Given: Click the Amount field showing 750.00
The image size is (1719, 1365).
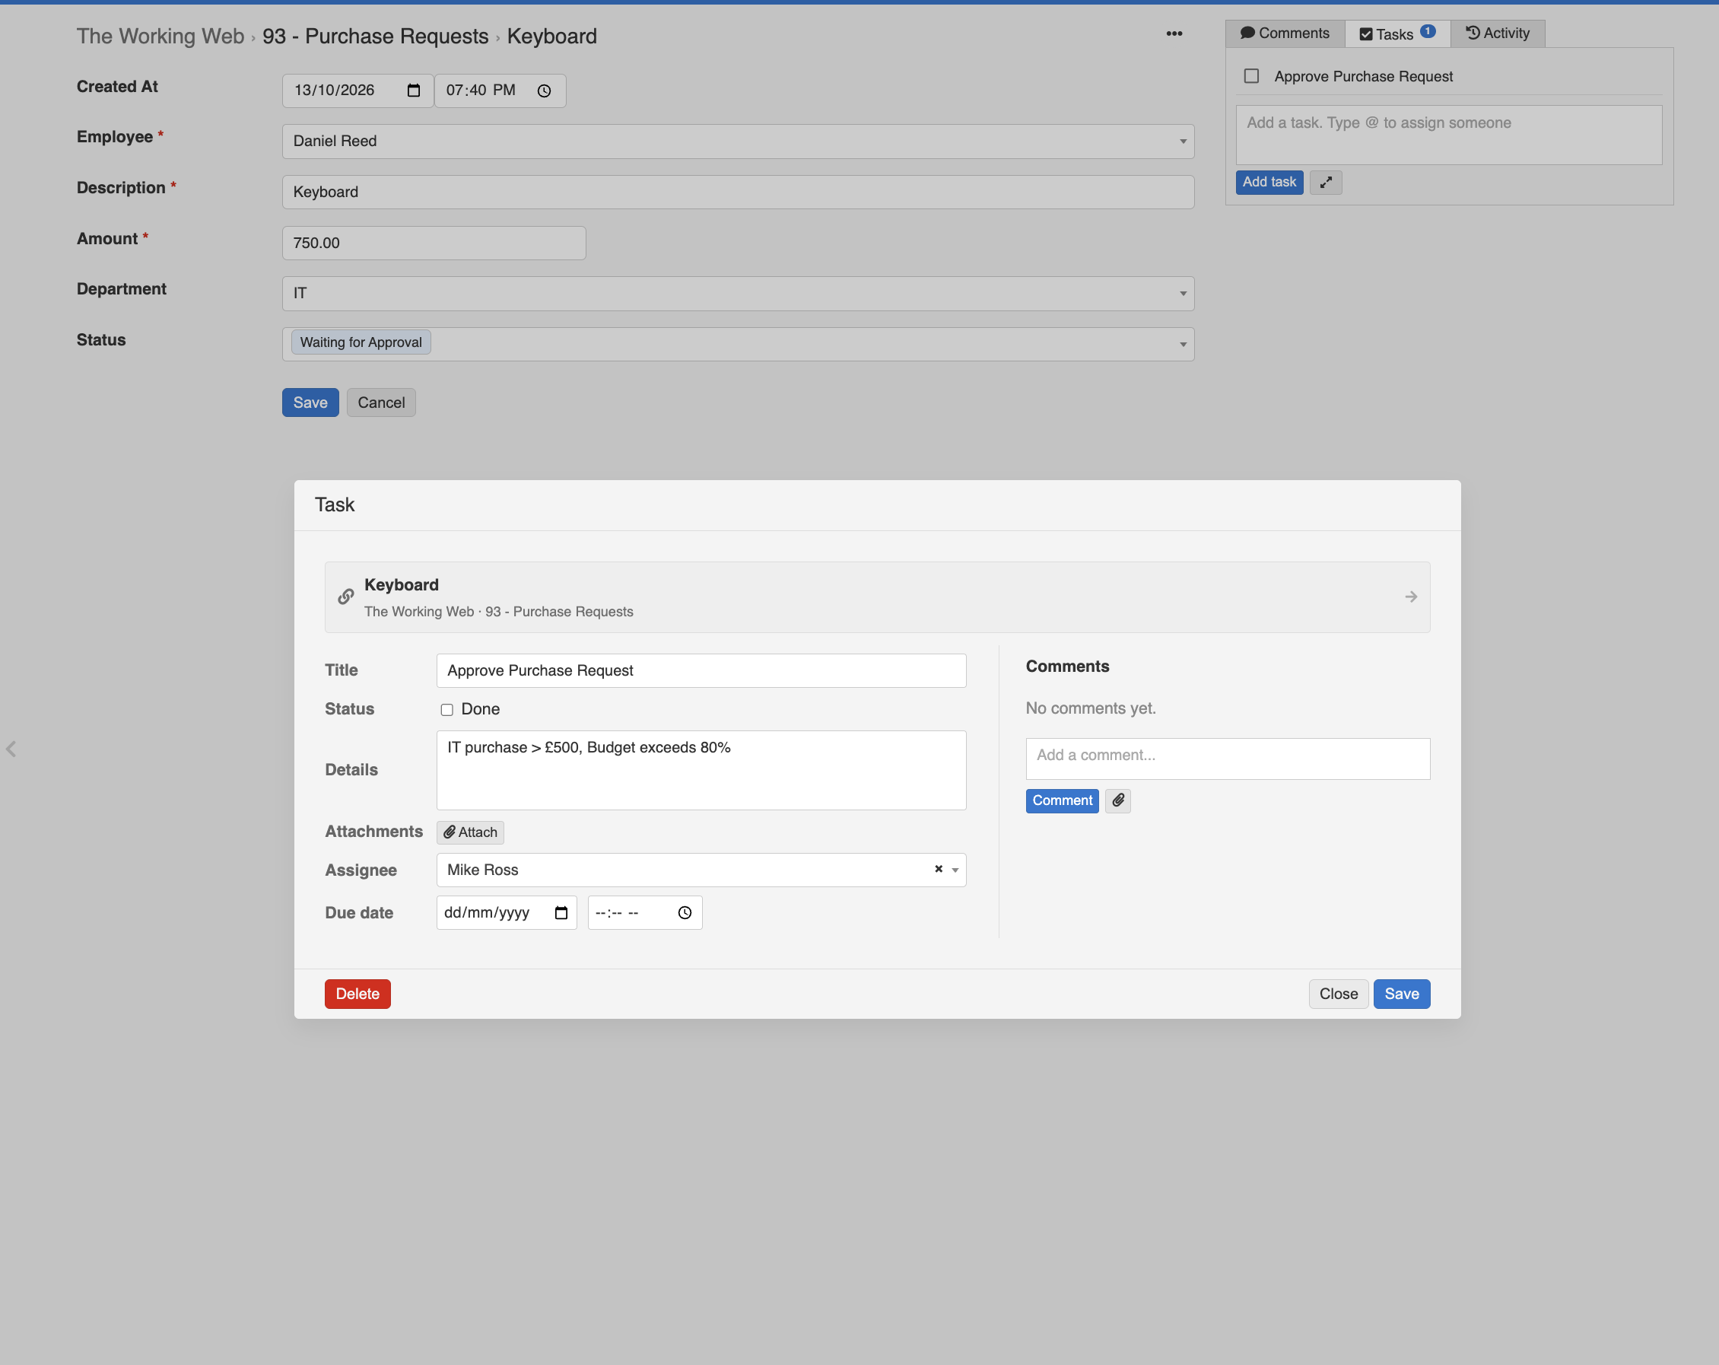Looking at the screenshot, I should click(434, 243).
